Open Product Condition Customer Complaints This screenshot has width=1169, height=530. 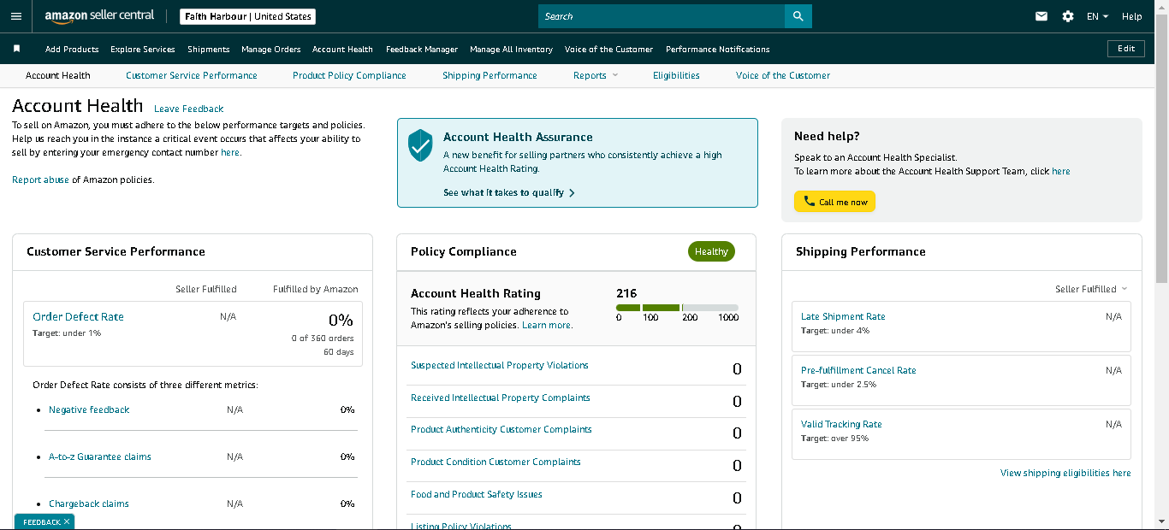coord(495,462)
